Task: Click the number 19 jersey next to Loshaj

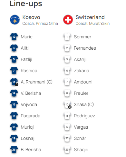Action: point(14,138)
